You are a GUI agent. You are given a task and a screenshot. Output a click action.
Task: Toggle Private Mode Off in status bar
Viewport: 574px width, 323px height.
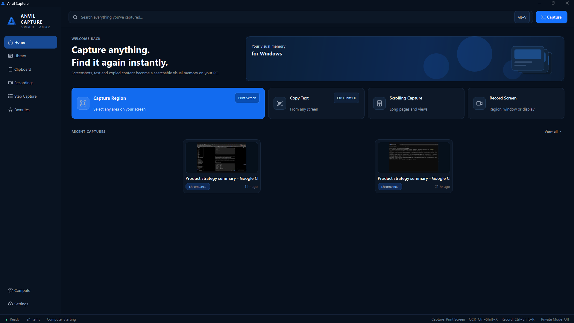[x=555, y=319]
